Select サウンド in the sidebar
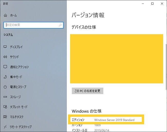The image size is (167, 132). click(x=14, y=57)
